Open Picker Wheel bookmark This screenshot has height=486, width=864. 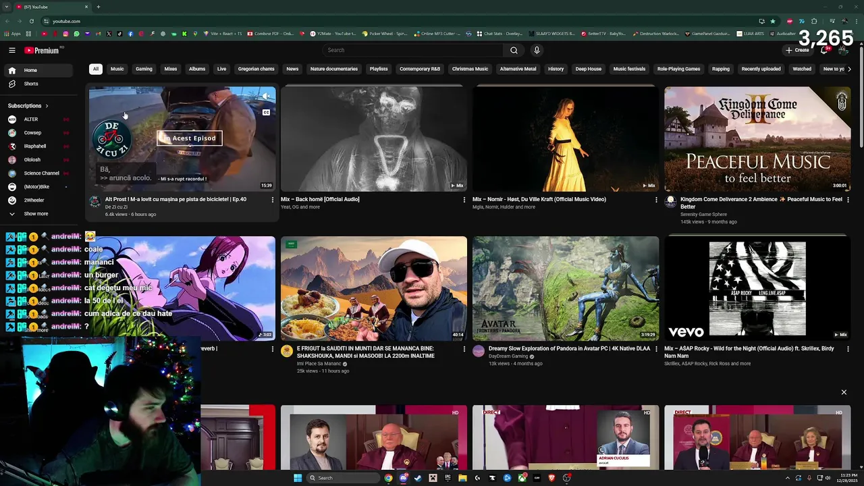point(384,34)
